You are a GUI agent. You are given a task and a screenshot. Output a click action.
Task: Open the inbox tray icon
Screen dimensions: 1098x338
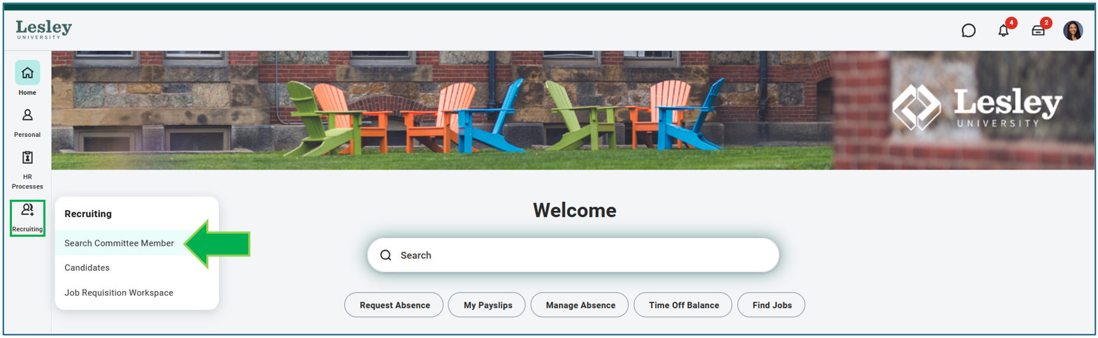pos(1039,31)
